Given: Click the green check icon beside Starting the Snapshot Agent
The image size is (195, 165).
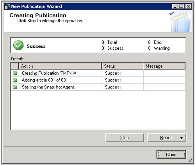Looking at the screenshot, I should coord(15,87).
